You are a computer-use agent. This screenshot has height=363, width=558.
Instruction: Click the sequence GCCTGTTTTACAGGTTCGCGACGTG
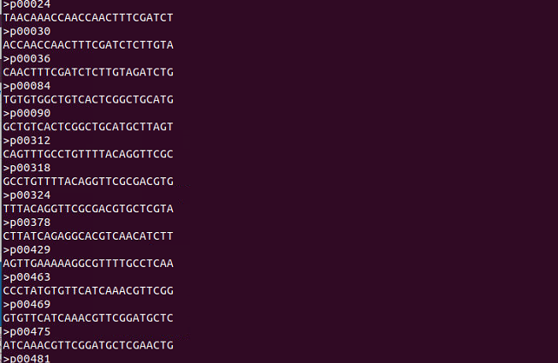point(88,181)
